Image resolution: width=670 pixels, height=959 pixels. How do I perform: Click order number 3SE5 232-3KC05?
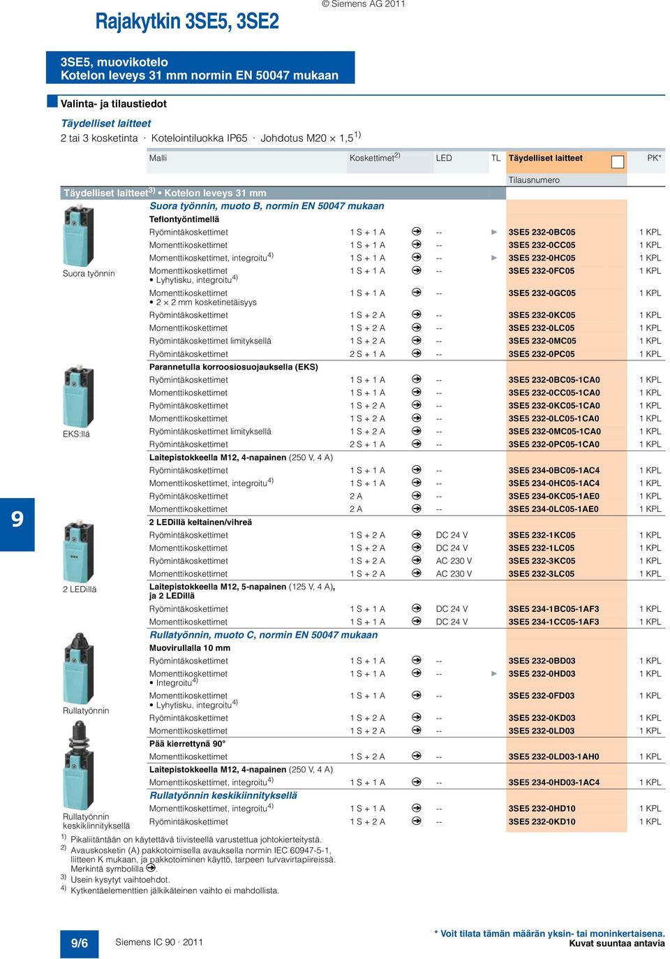pos(542,561)
